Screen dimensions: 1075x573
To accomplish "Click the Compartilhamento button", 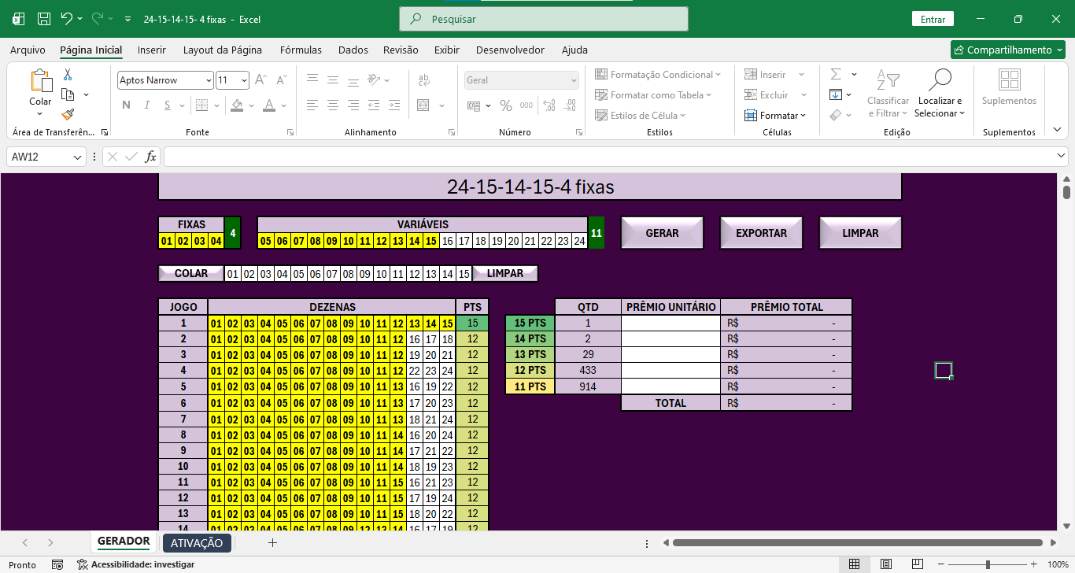I will [x=1007, y=50].
